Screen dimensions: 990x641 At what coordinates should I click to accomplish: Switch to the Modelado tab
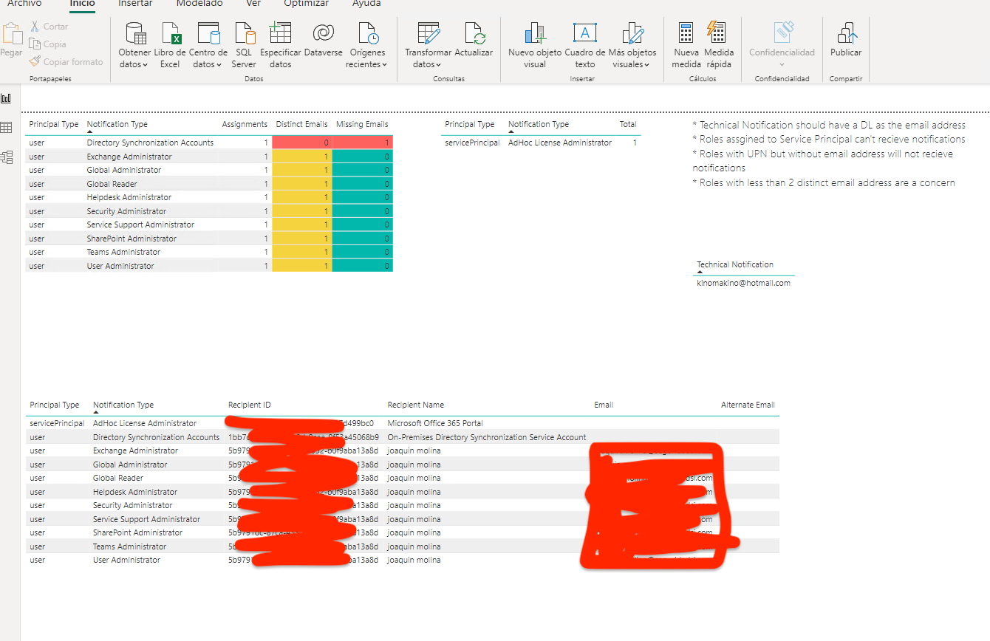click(199, 4)
